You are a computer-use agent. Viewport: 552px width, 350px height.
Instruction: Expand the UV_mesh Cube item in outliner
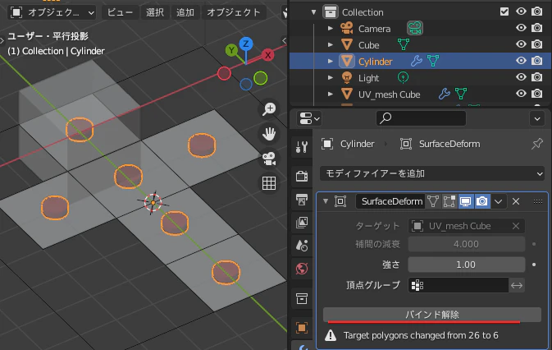coord(331,94)
